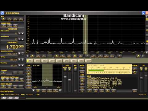Select the -30 dB attenuator button
This screenshot has width=148, height=111.
(x=21, y=19)
